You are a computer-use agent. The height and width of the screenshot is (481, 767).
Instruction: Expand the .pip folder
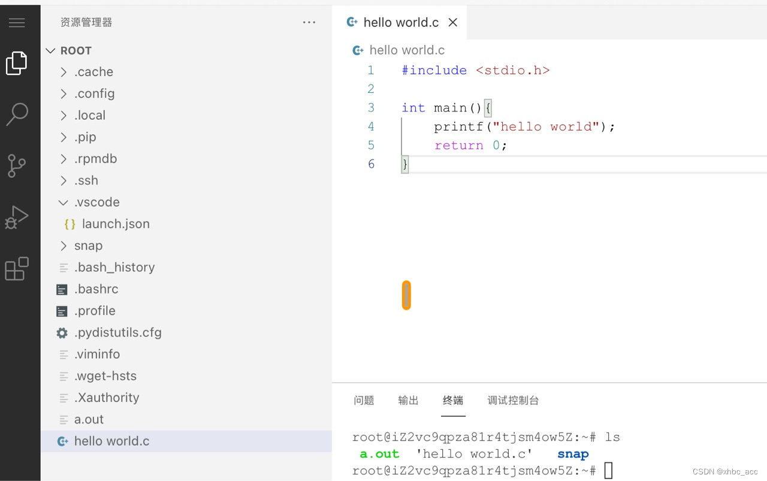pos(64,137)
